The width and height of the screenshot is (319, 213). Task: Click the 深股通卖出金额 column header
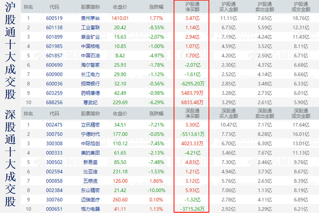[x=265, y=114]
